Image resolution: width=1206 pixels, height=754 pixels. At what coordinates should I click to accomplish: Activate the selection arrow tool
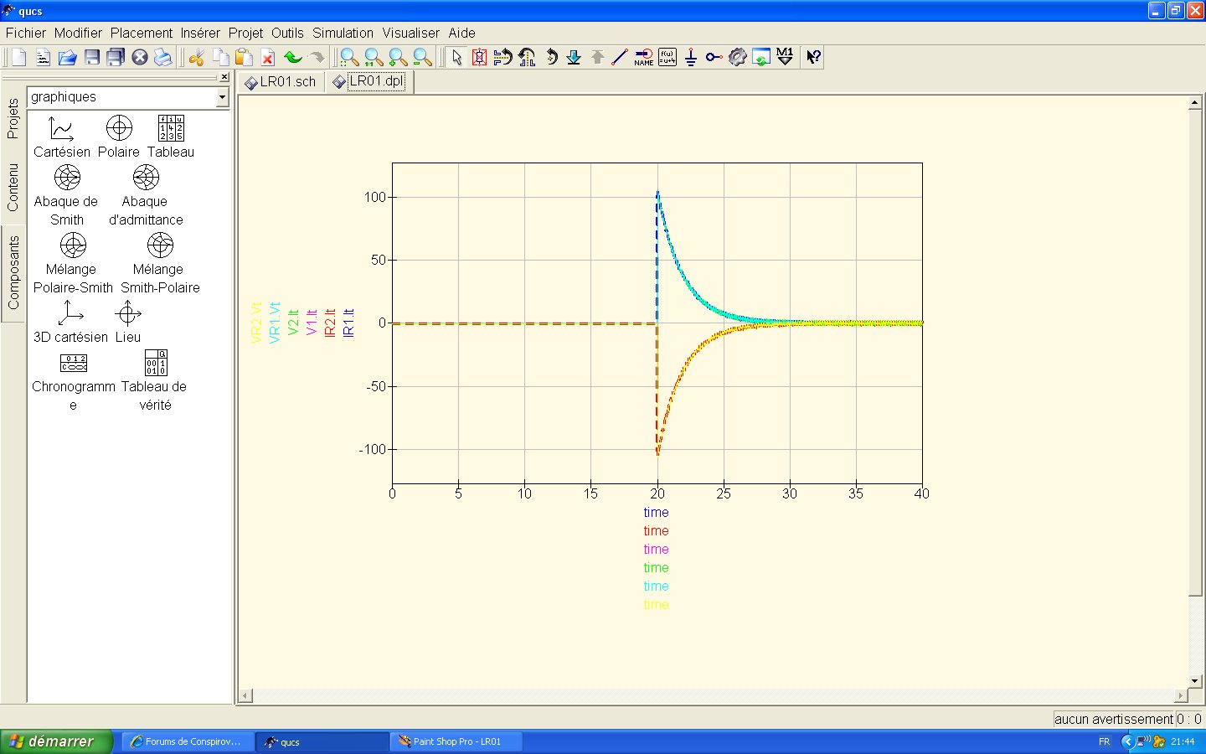456,57
